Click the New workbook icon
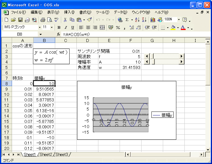This screenshot has width=212, height=164. 7,20
